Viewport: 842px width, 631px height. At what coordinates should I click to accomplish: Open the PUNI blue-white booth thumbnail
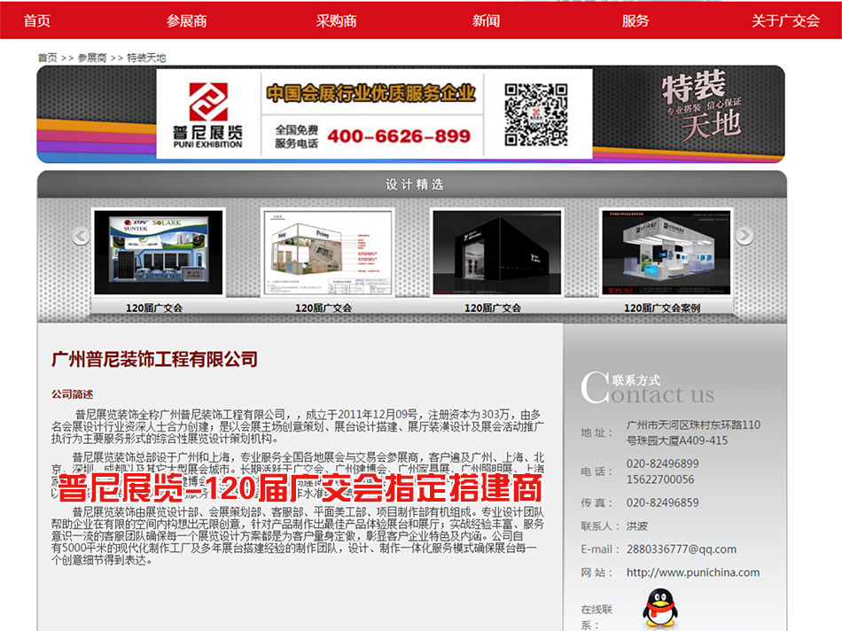(x=666, y=253)
